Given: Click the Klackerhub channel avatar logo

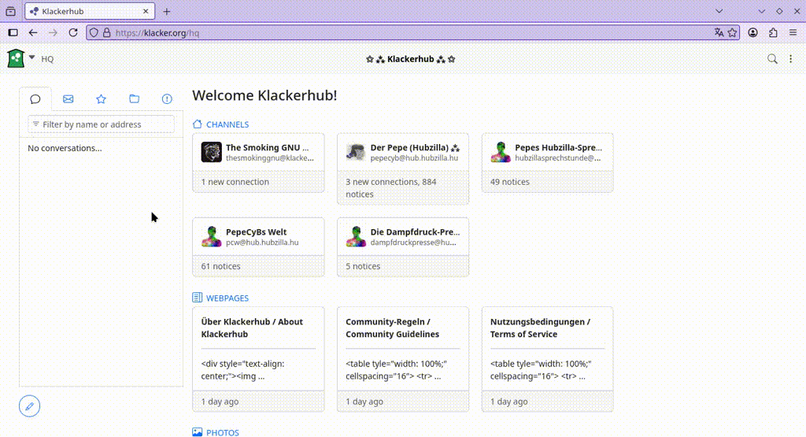Looking at the screenshot, I should pyautogui.click(x=16, y=58).
